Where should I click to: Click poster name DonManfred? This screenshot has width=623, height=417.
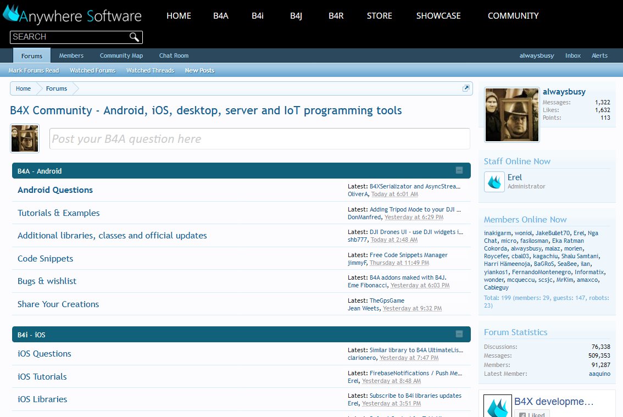(364, 217)
